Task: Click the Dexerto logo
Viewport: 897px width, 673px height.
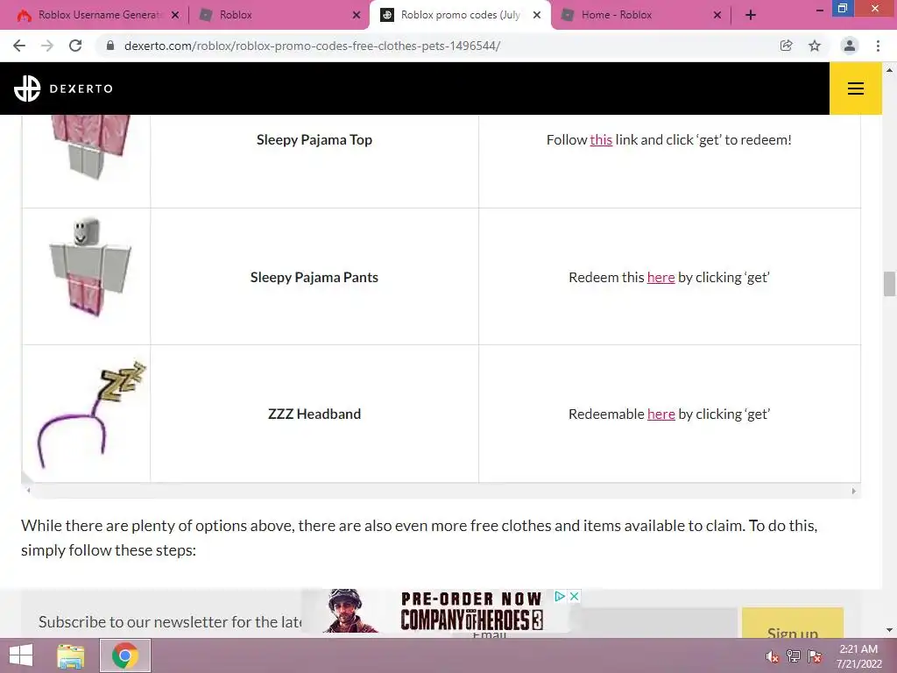Action: [x=63, y=89]
